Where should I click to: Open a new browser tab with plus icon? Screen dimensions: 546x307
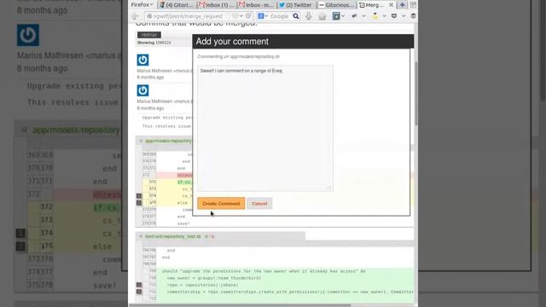[x=402, y=5]
